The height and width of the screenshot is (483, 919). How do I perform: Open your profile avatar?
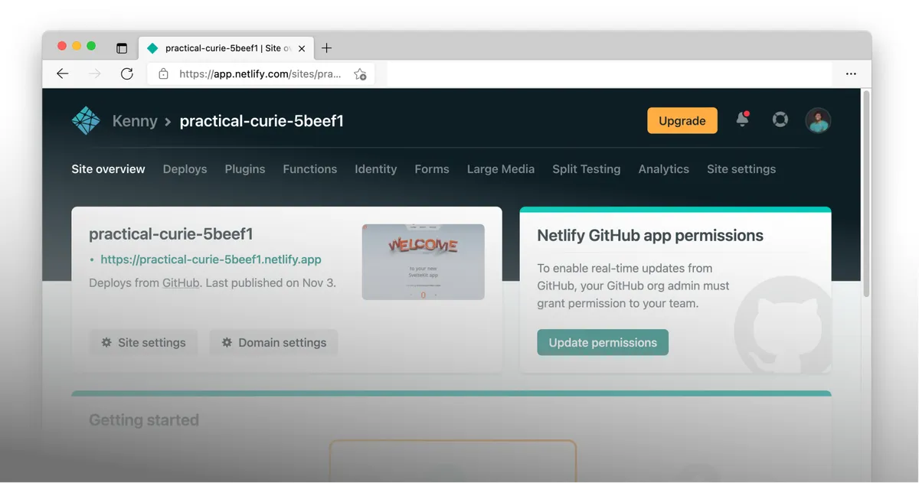[x=818, y=120]
